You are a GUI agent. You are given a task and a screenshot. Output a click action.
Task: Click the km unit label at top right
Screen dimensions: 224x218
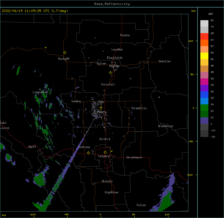(193, 11)
